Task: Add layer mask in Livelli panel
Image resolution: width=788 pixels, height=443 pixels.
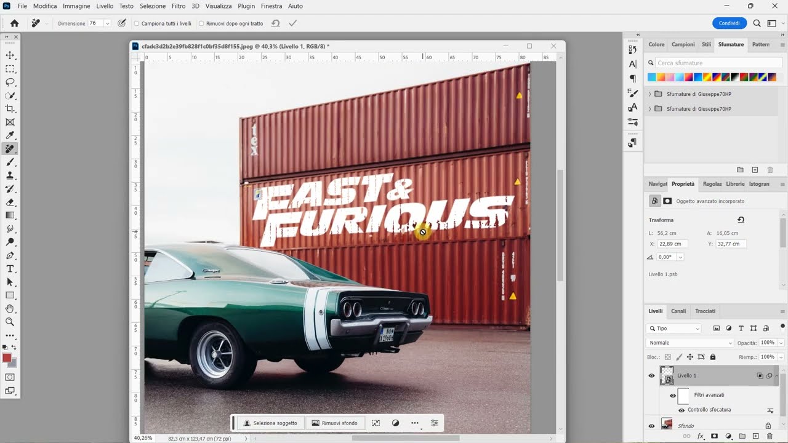Action: tap(714, 436)
